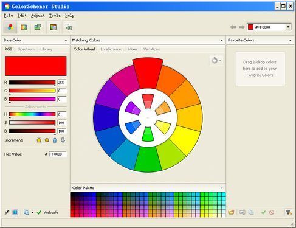Screen dimensions: 296x228
Task: Click the Hex Value input field
Action: pos(58,154)
